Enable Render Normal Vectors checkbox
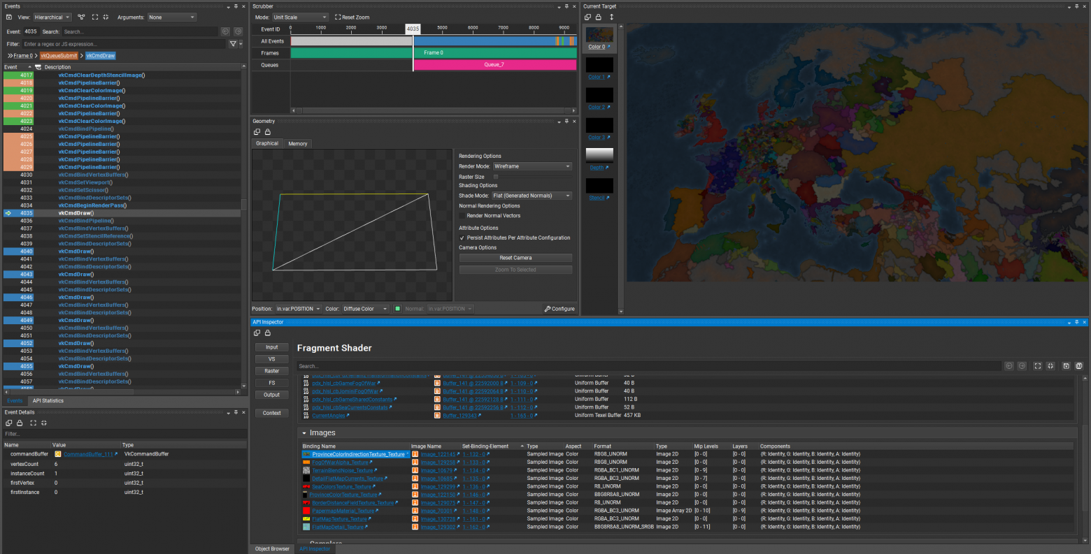Screen dimensions: 1091x554 [462, 216]
